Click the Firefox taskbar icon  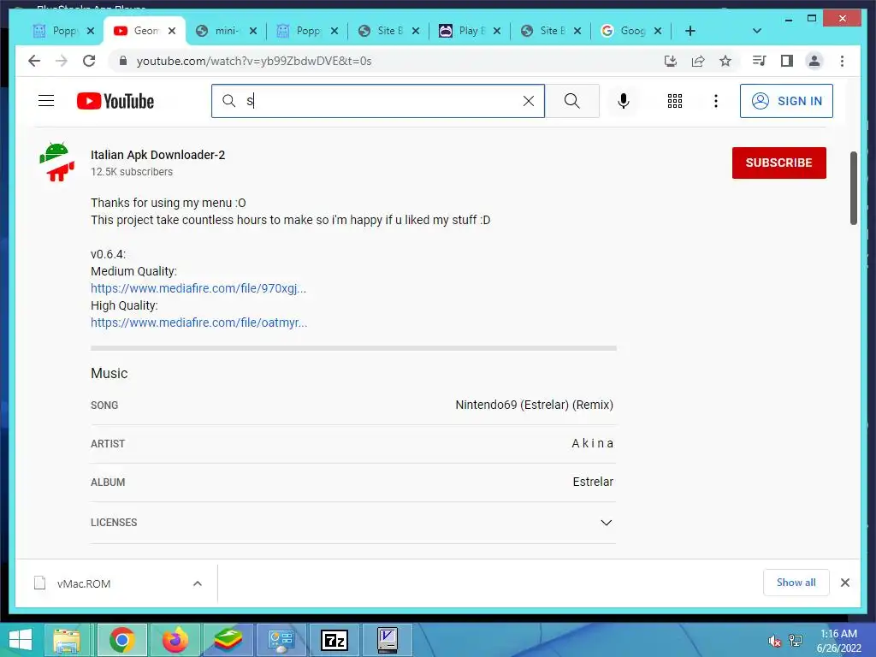(x=175, y=640)
